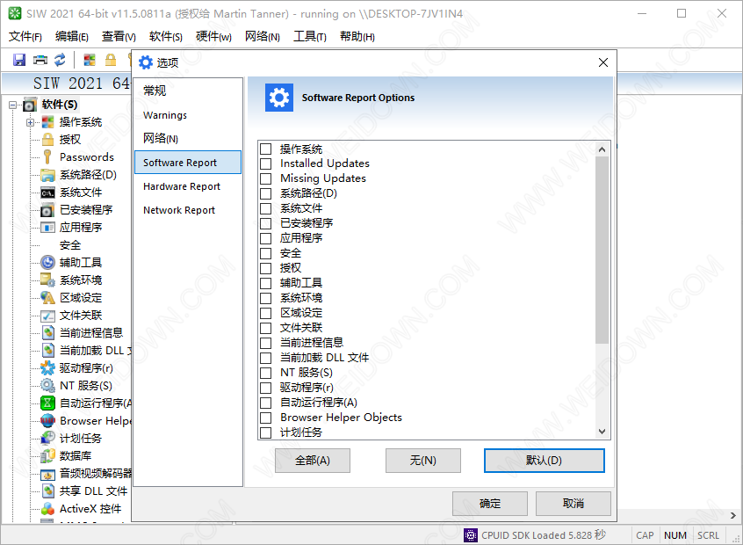This screenshot has width=743, height=545.
Task: Click the 操作系统 icon in the sidebar tree
Action: pos(47,122)
